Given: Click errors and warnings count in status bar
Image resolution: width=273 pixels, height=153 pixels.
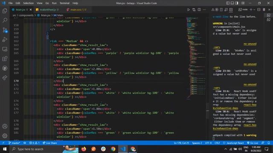Looking at the screenshot, I should (34, 143).
